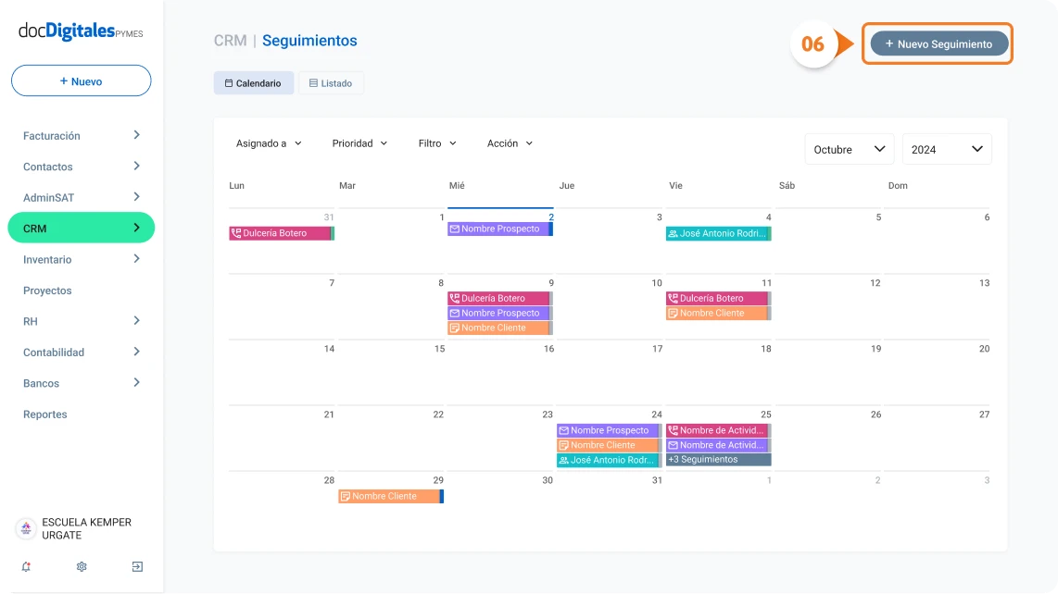
Task: Expand the Contactos sidebar menu chevron
Action: (x=136, y=166)
